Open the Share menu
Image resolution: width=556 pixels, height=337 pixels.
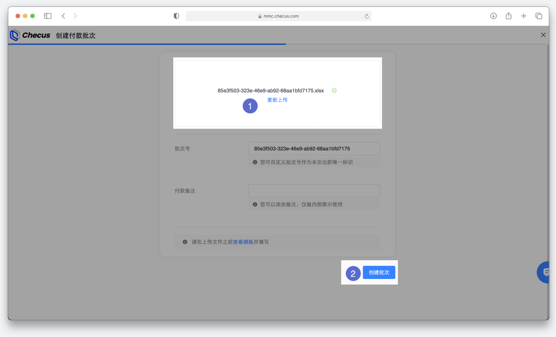[508, 16]
